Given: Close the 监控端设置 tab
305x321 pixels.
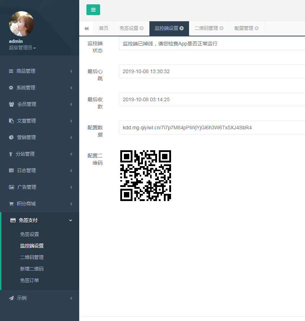Looking at the screenshot, I should pos(181,28).
